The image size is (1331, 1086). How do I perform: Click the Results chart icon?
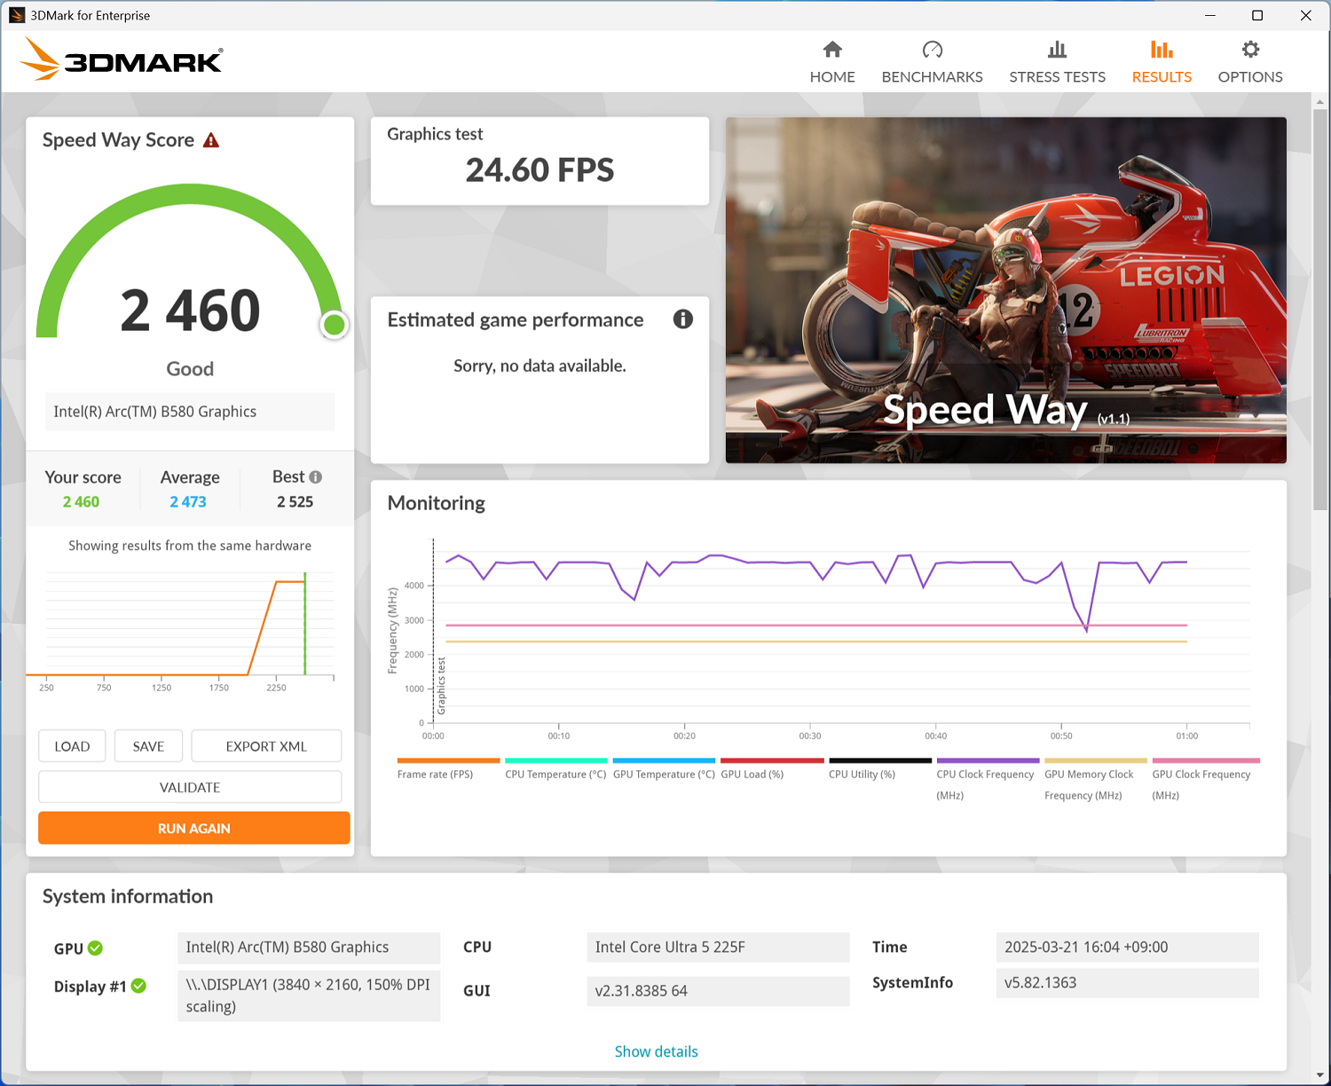(x=1162, y=50)
